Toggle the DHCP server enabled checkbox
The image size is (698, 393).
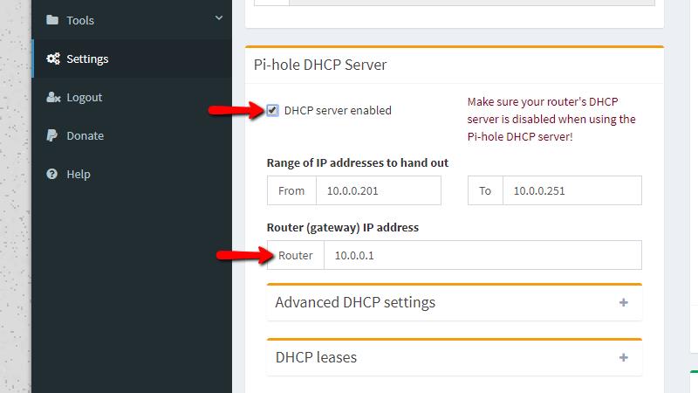[x=272, y=110]
